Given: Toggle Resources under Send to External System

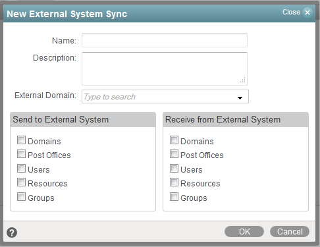Looking at the screenshot, I should point(21,182).
